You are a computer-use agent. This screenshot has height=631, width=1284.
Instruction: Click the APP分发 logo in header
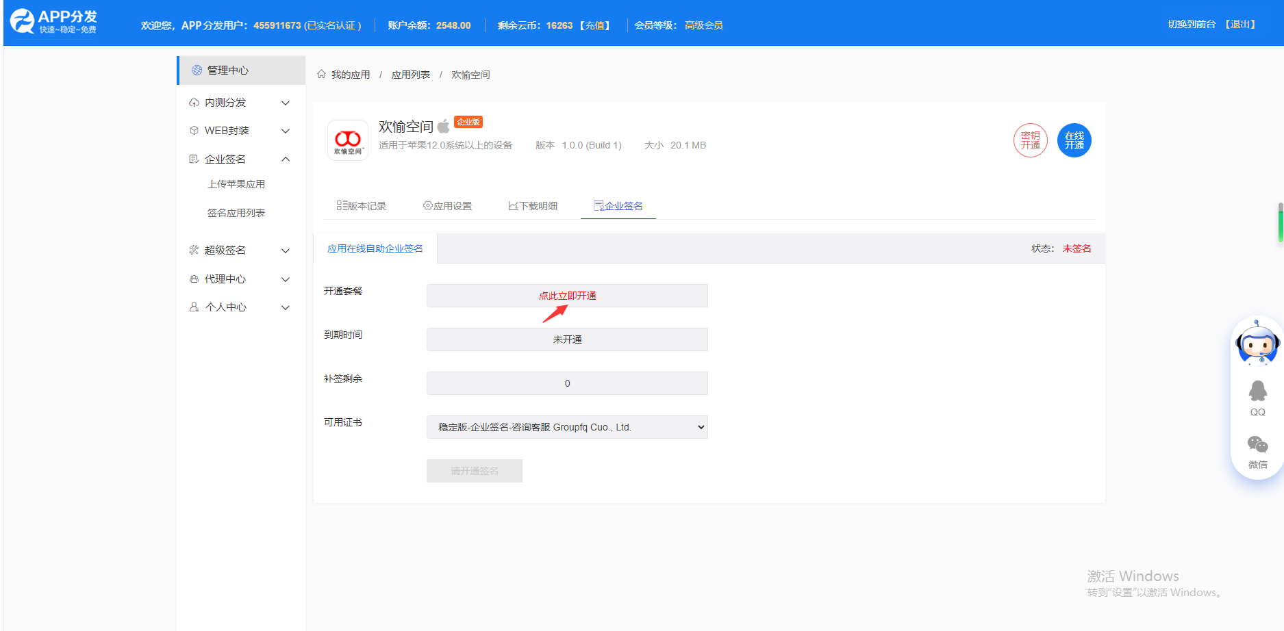[x=53, y=22]
